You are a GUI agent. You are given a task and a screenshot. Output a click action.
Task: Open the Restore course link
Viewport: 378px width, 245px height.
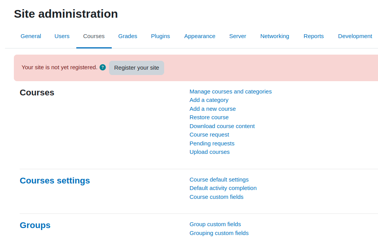point(209,117)
